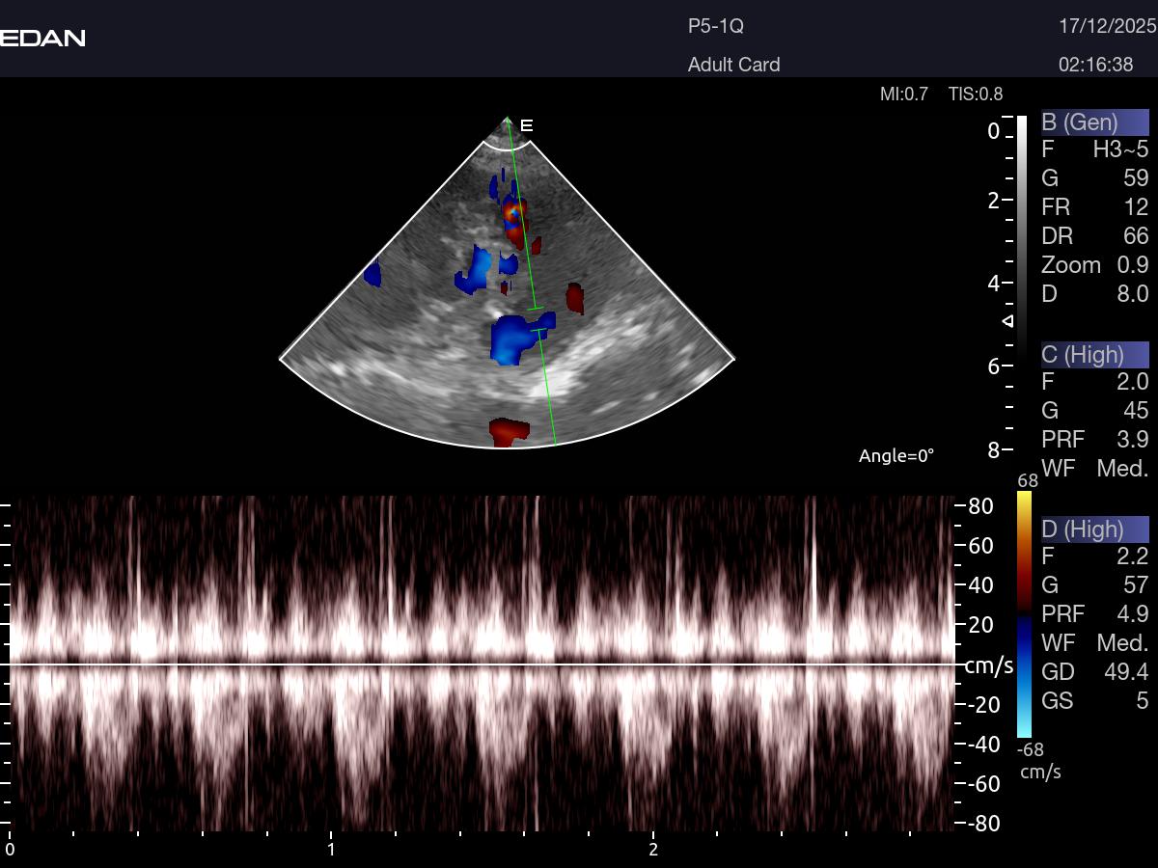The width and height of the screenshot is (1158, 868).
Task: Click the red color flow patch at sector bottom
Action: pyautogui.click(x=509, y=431)
